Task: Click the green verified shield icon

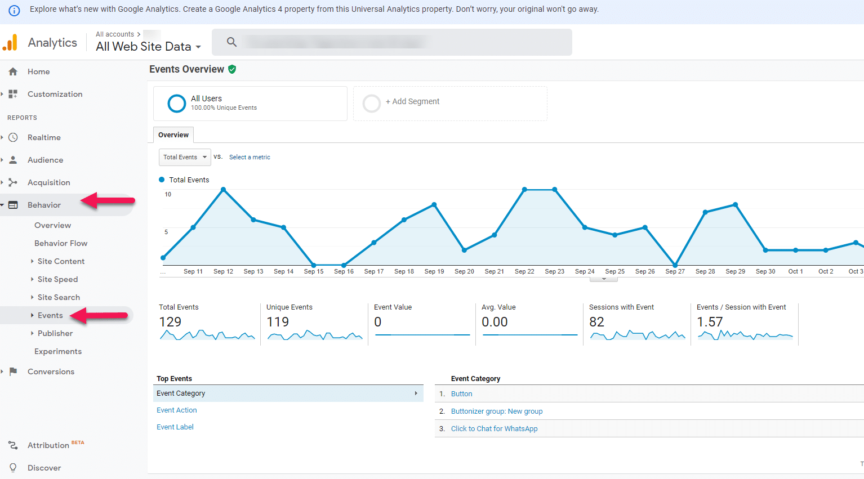Action: coord(232,69)
